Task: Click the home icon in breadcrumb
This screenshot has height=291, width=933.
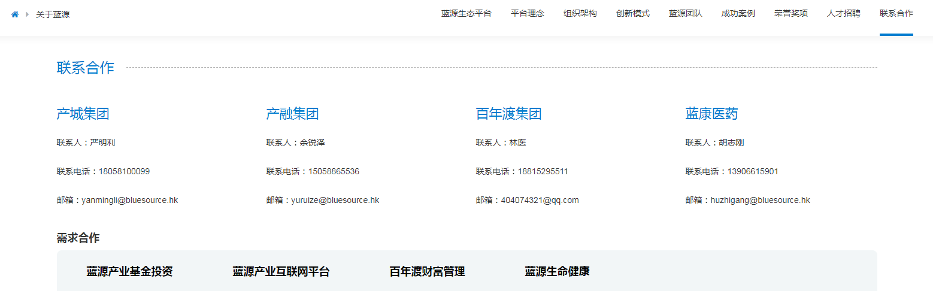Action: (x=15, y=14)
